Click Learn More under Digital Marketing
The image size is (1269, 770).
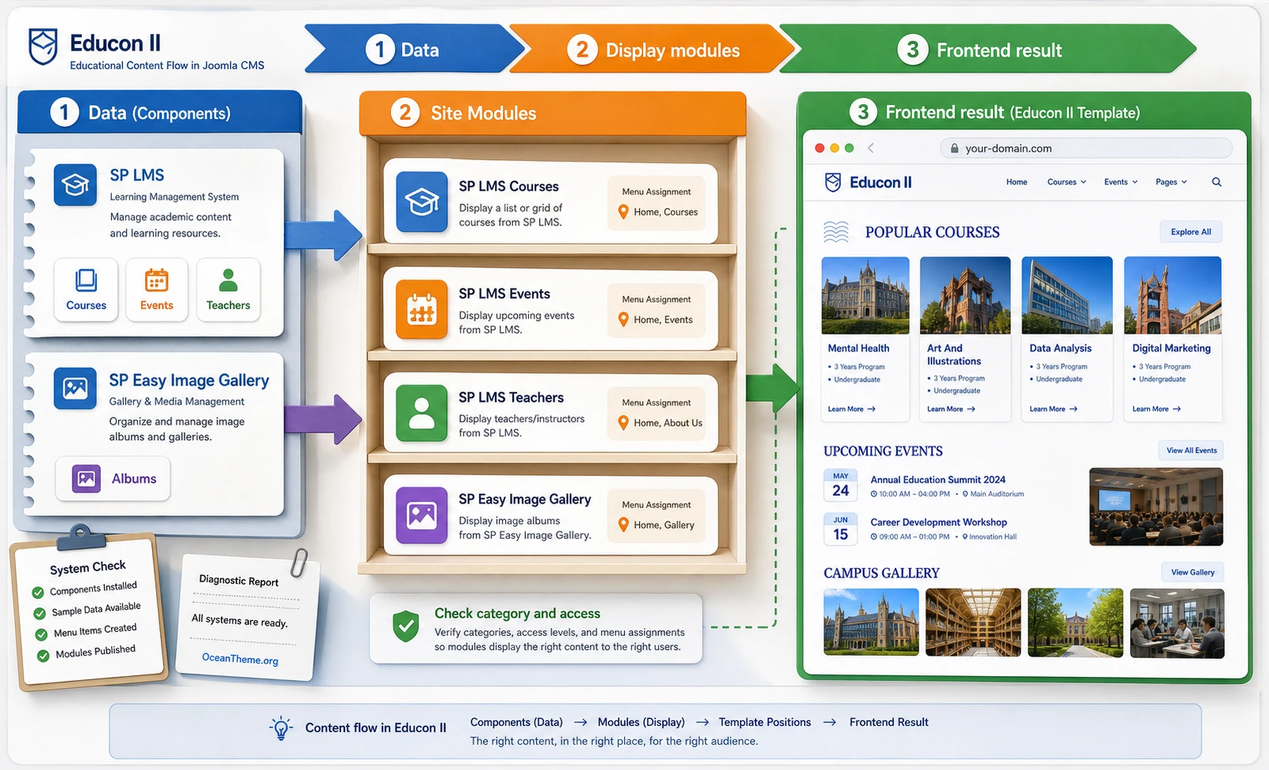(1156, 409)
